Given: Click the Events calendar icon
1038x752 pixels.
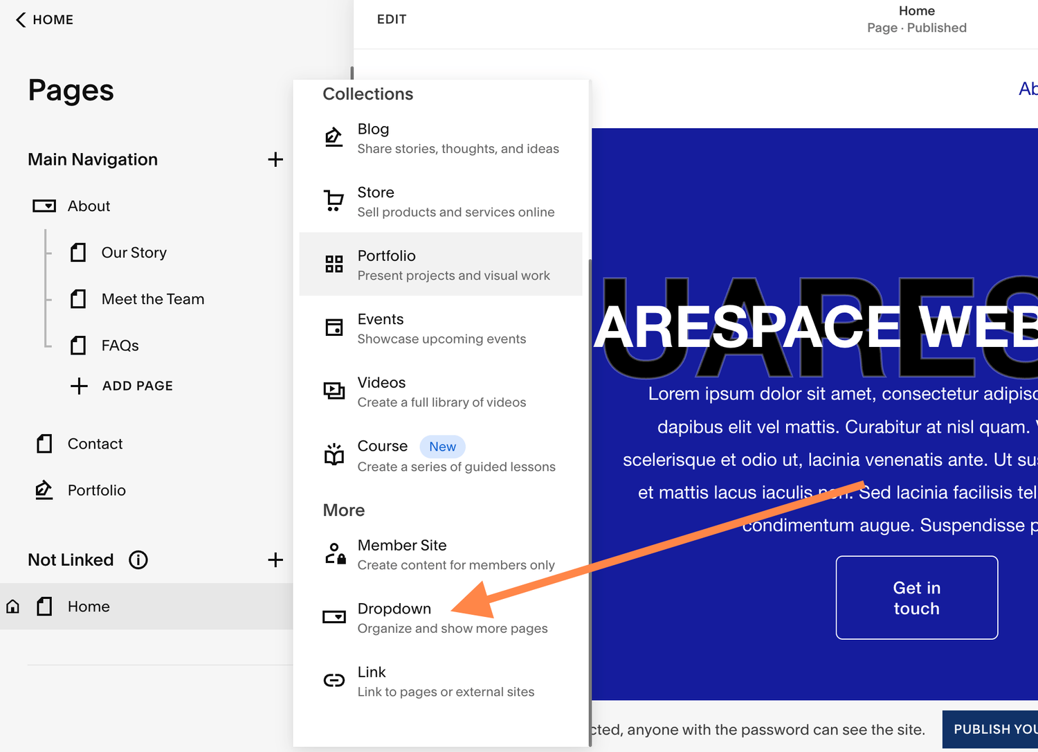Looking at the screenshot, I should click(334, 327).
